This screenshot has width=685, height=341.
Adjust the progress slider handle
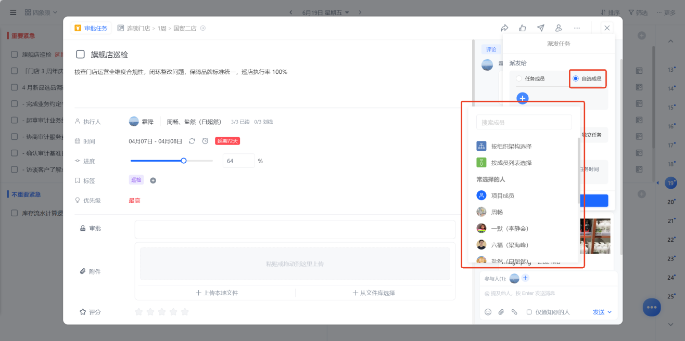pos(184,161)
